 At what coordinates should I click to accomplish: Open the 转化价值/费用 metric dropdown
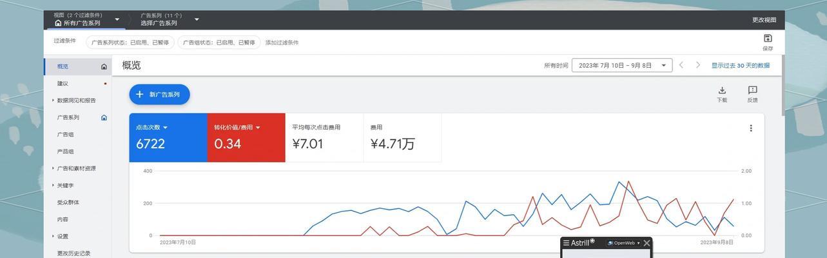pyautogui.click(x=258, y=128)
